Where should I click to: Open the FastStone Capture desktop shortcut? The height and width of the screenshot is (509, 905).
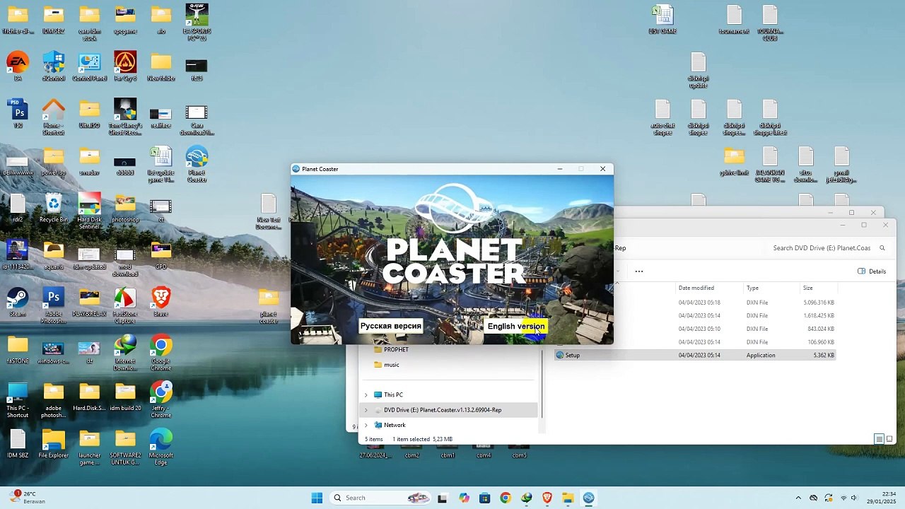click(x=125, y=305)
